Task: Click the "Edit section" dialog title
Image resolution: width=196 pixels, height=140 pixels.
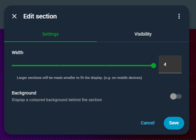Action: point(40,16)
